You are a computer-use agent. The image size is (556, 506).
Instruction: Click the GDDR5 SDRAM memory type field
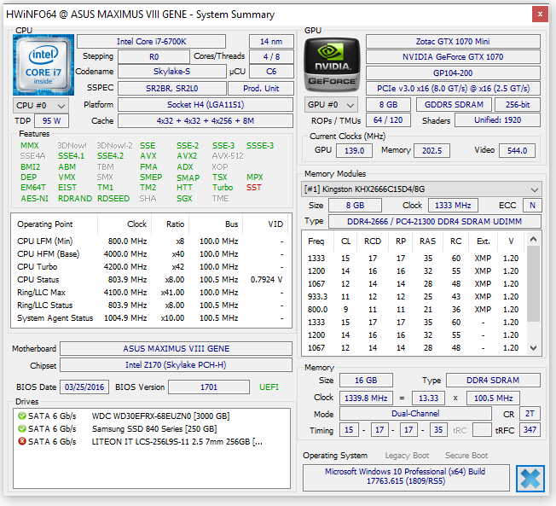(x=454, y=105)
